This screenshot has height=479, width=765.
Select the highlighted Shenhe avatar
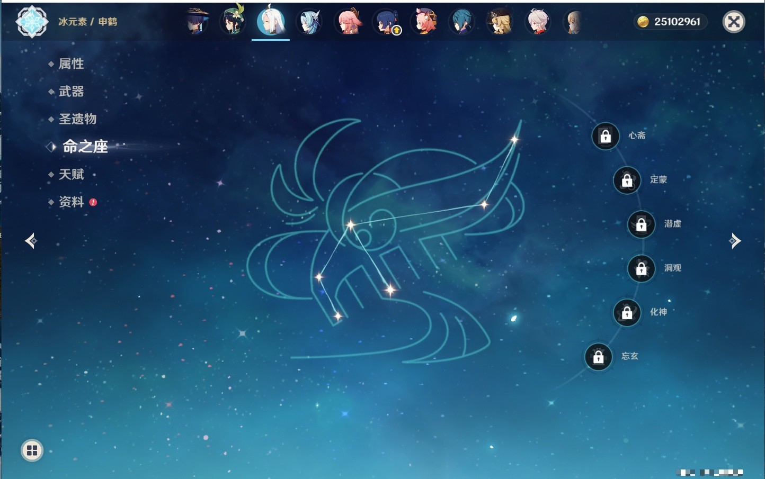point(271,21)
